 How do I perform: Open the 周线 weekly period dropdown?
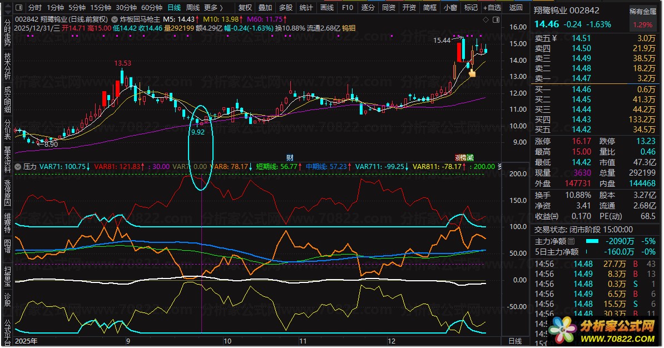coord(192,8)
